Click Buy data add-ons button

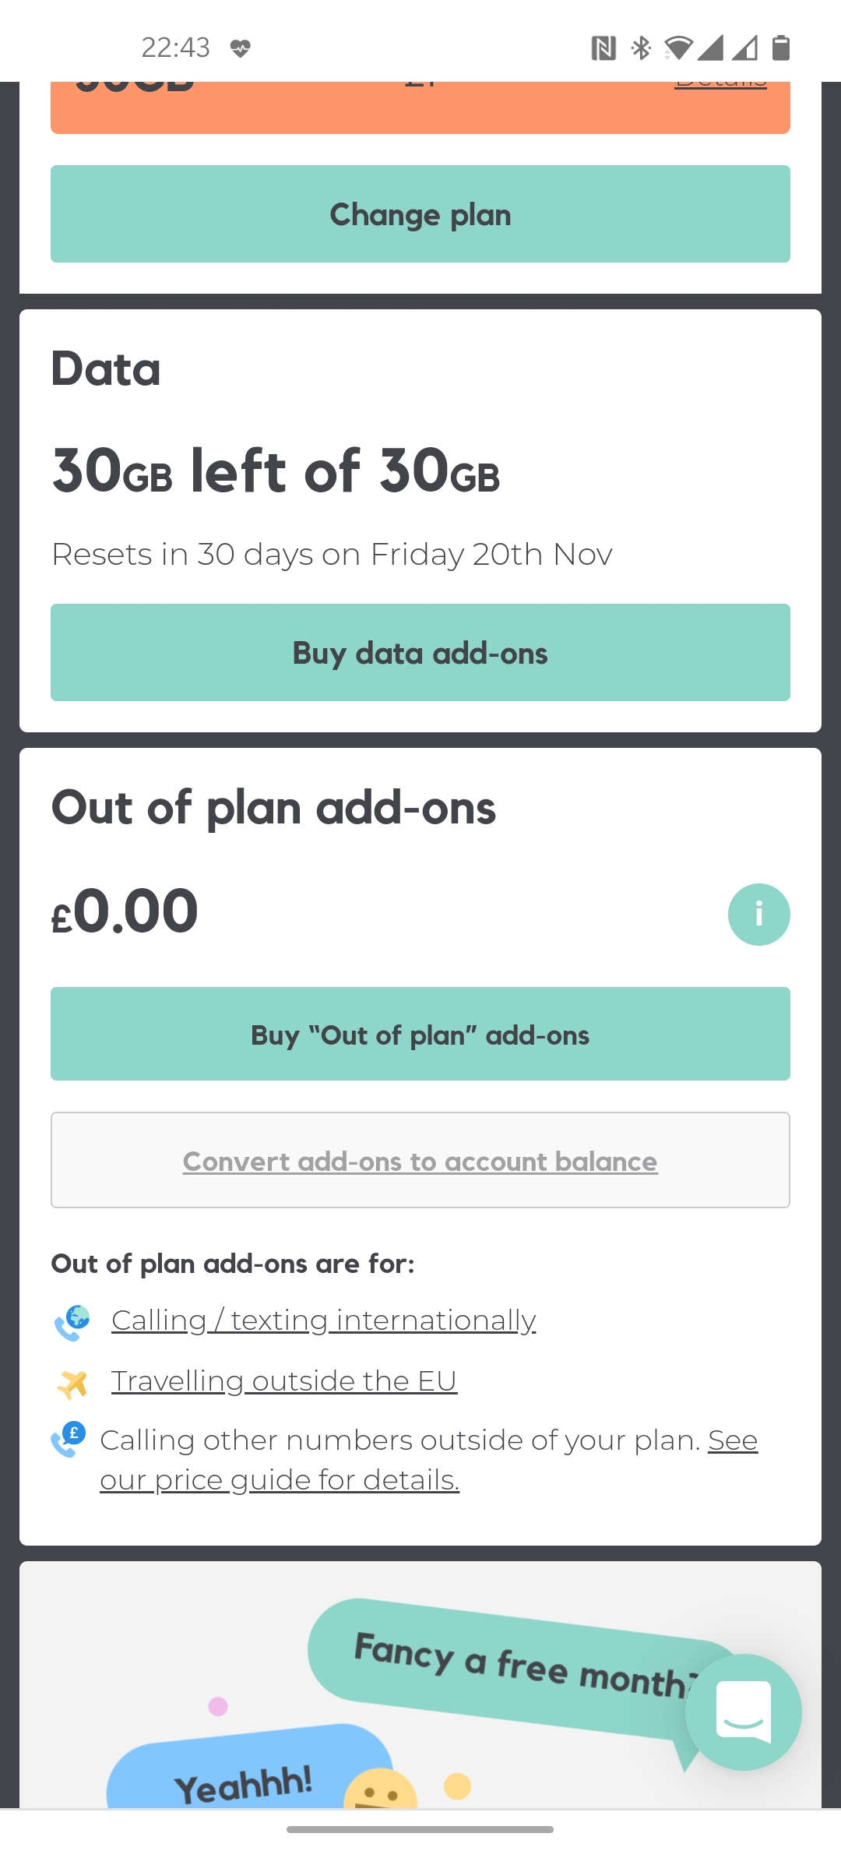tap(420, 652)
